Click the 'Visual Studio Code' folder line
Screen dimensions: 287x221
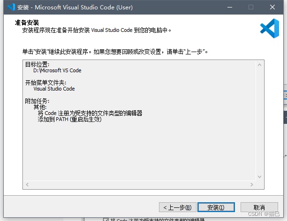(54, 89)
